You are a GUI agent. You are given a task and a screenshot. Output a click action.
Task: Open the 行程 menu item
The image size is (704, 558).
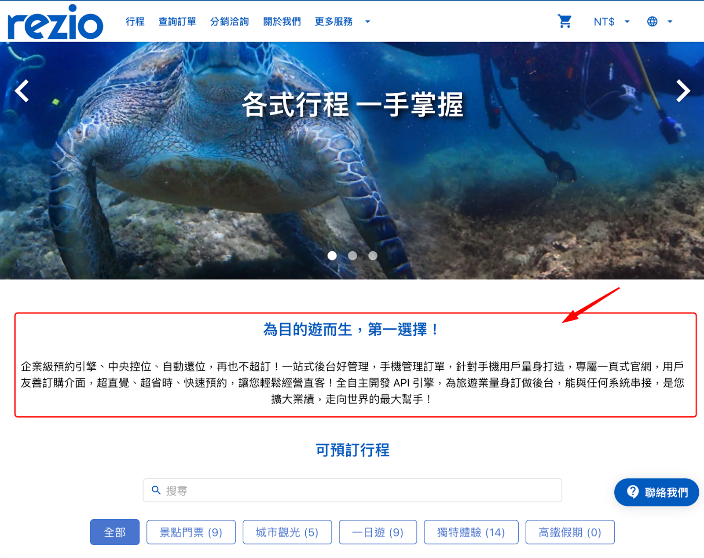coord(135,22)
